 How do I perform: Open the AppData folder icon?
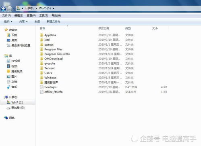(x=41, y=35)
